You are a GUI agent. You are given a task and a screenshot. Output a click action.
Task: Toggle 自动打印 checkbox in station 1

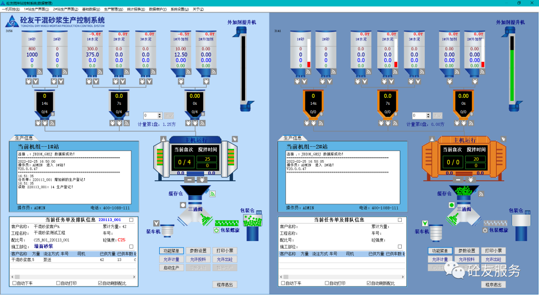point(58,283)
